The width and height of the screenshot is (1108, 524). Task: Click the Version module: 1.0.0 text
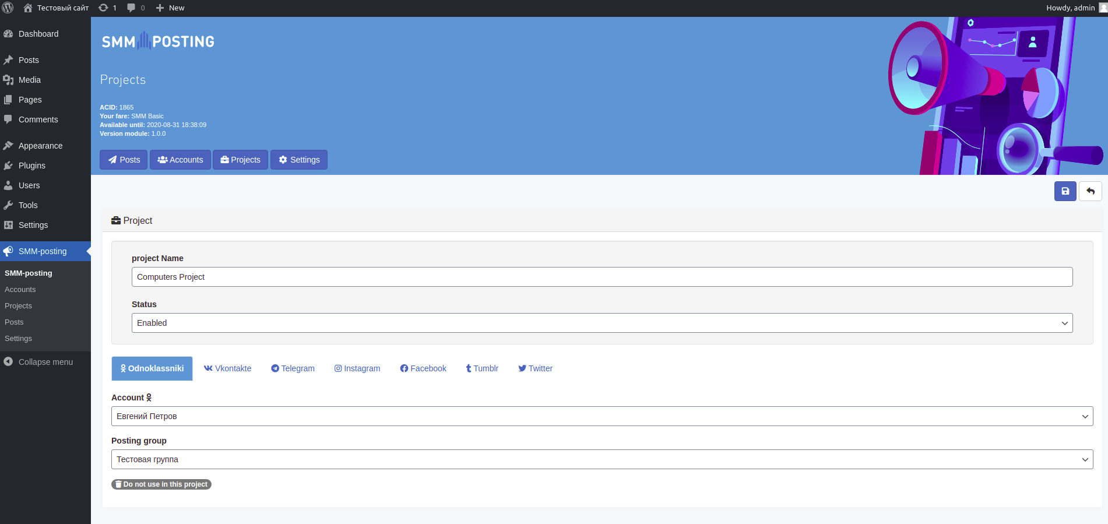(x=133, y=133)
